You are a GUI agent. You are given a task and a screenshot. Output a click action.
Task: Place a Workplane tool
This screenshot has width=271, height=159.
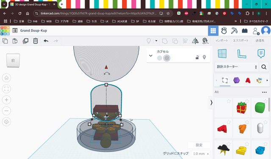[x=222, y=54]
